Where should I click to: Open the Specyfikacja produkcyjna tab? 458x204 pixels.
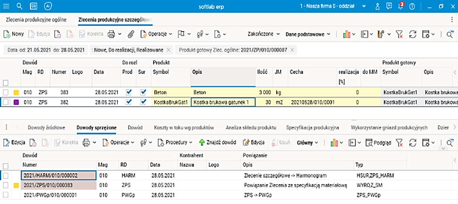(313, 127)
